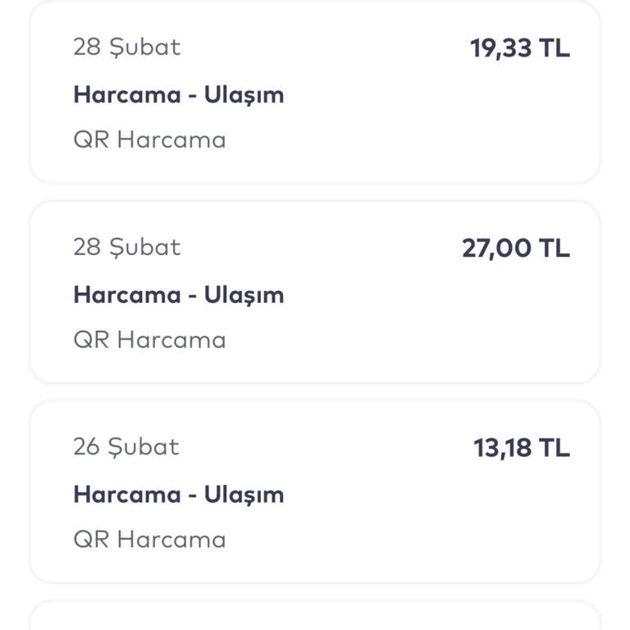The image size is (630, 630).
Task: Tap Harcama - Ulaşım title on the 19,33 TL card
Action: pos(178,94)
